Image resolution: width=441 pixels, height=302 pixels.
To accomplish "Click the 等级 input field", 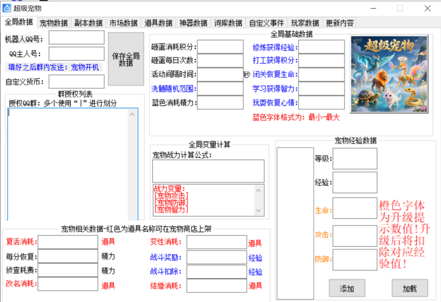I will [354, 159].
